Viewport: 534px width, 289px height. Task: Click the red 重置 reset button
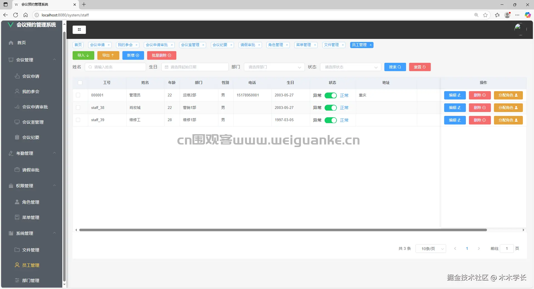[420, 67]
